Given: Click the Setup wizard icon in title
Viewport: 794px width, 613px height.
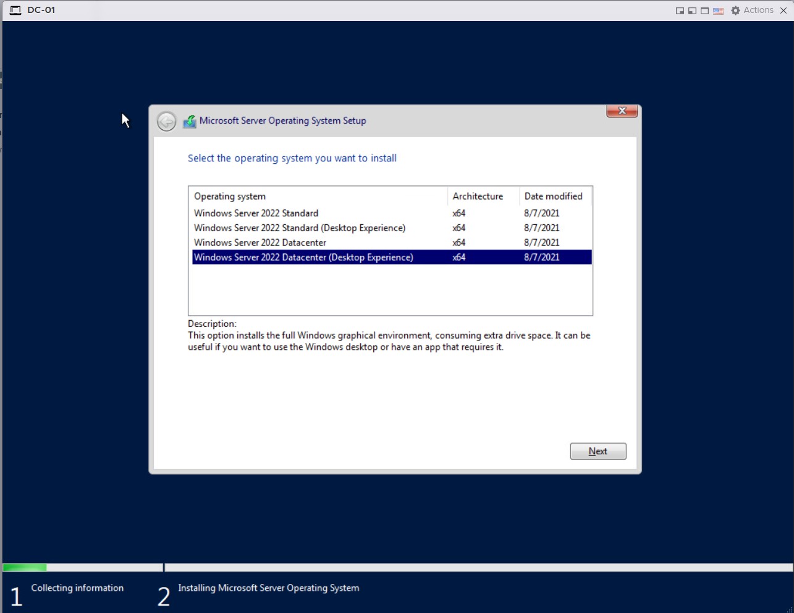Looking at the screenshot, I should coord(190,121).
